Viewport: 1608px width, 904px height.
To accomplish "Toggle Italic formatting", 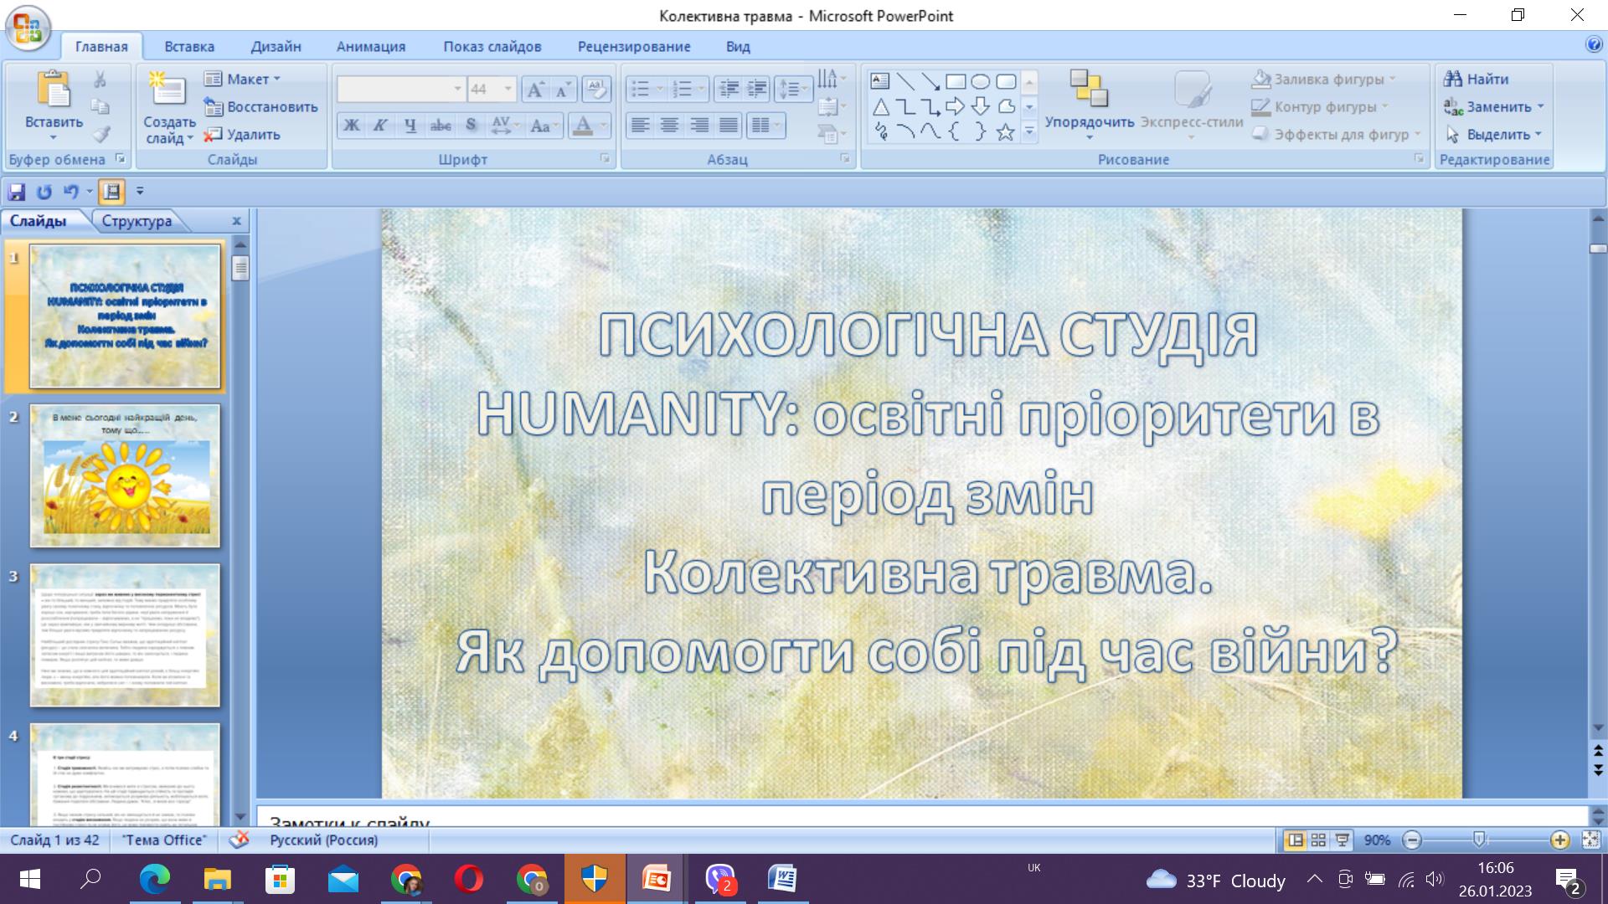I will (x=380, y=126).
